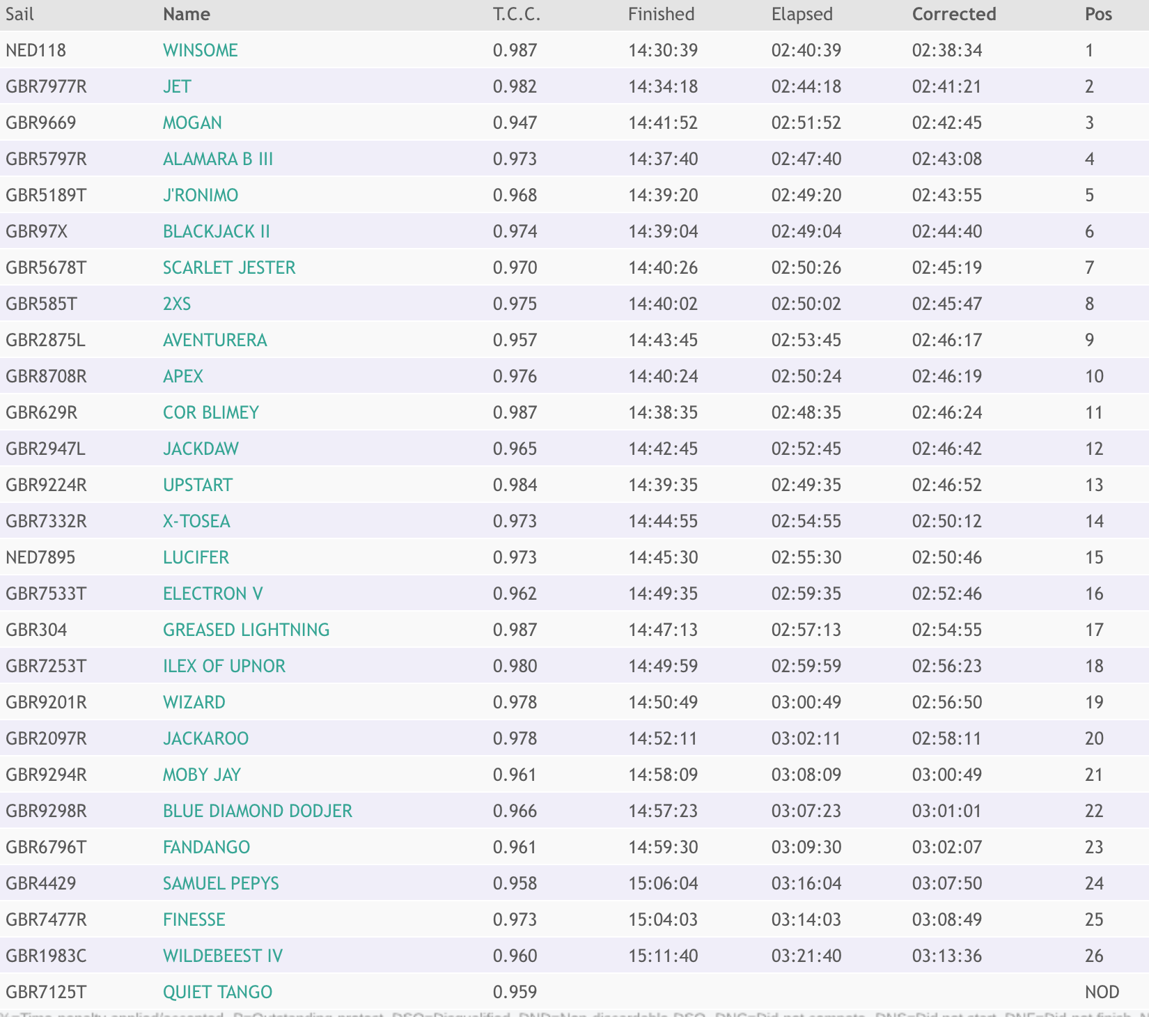Select the ALAMARA B III link
This screenshot has height=1017, width=1149.
point(218,159)
